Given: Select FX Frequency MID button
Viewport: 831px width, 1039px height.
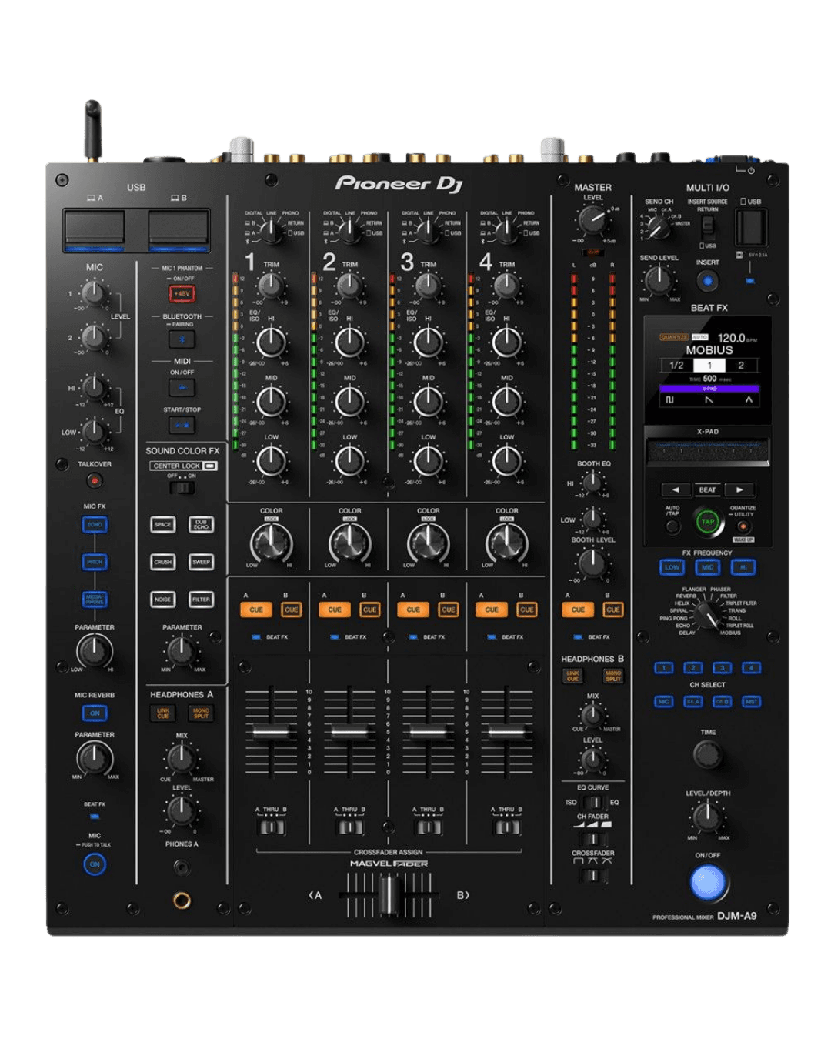Looking at the screenshot, I should (707, 567).
